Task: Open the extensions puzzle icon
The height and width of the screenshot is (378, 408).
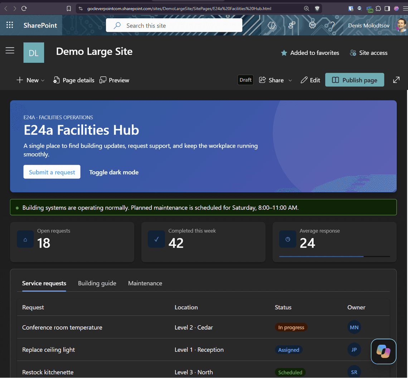Action: pyautogui.click(x=378, y=9)
